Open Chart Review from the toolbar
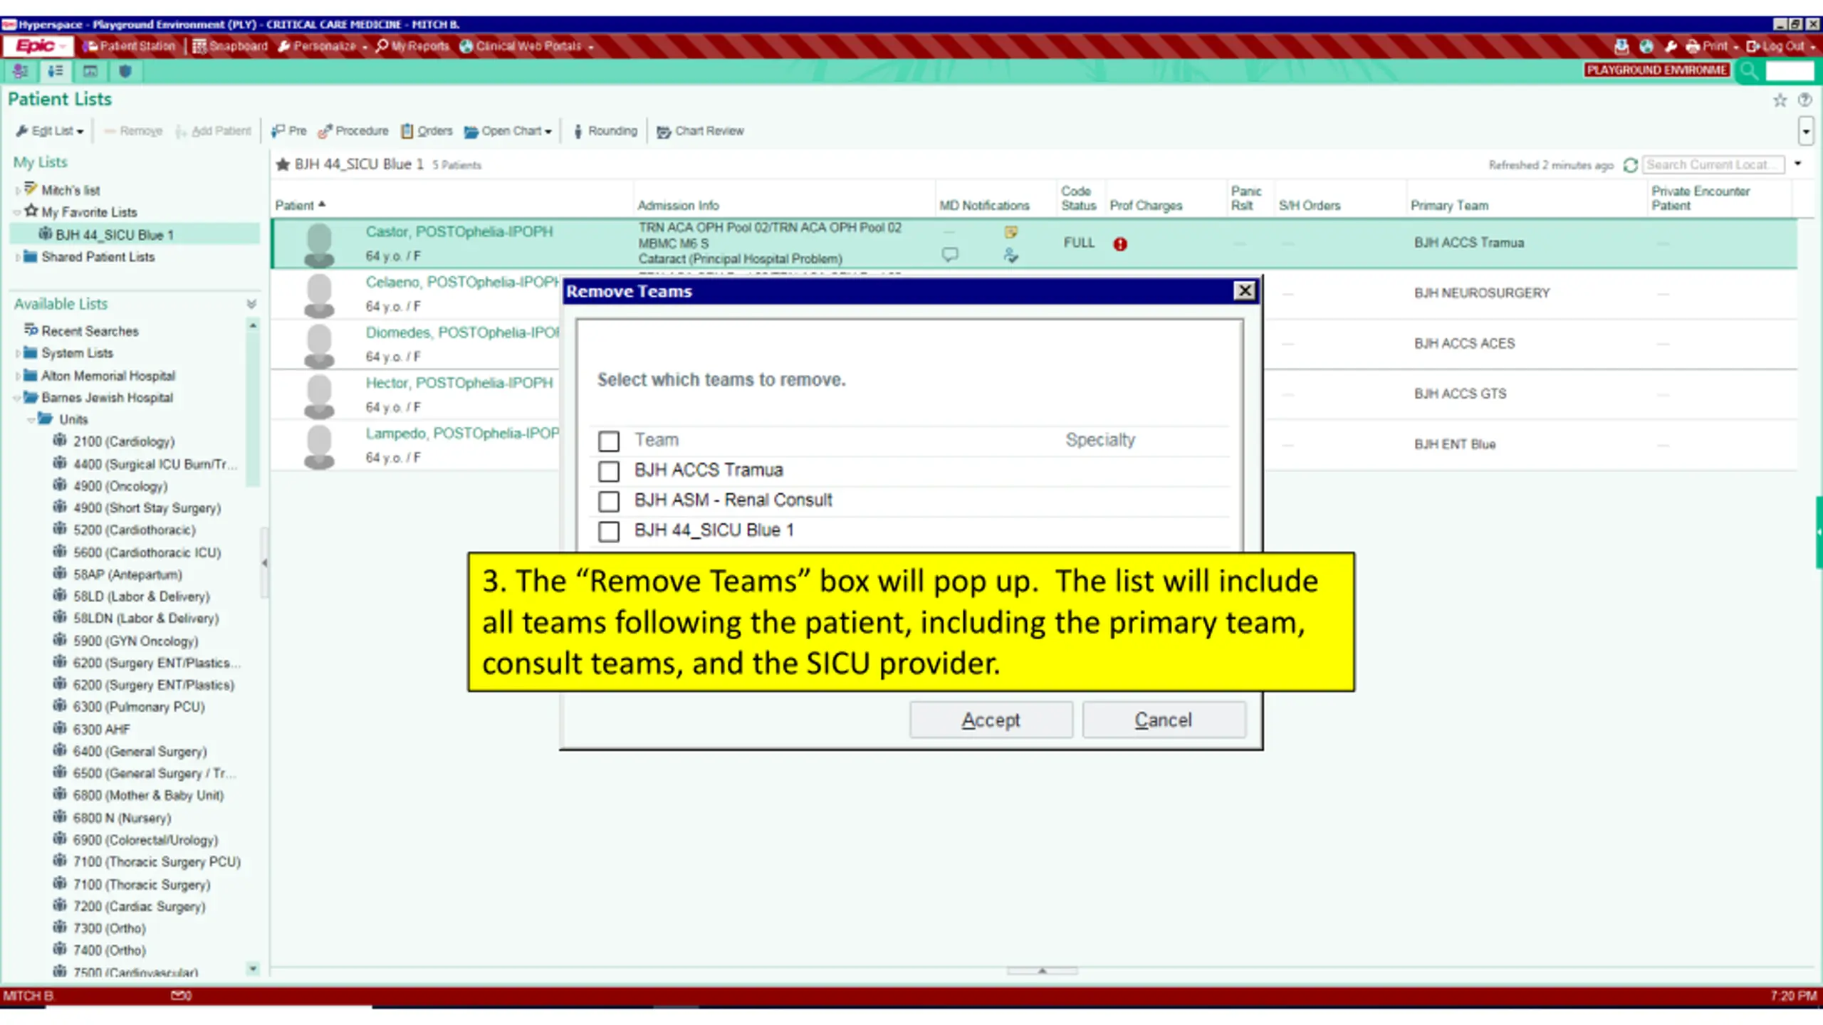This screenshot has width=1823, height=1025. 700,131
